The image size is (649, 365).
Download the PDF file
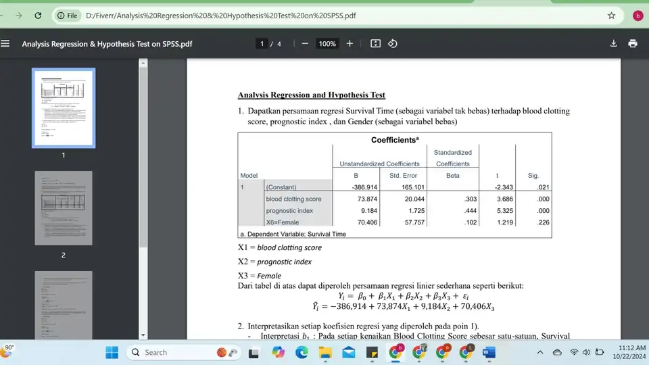(613, 43)
